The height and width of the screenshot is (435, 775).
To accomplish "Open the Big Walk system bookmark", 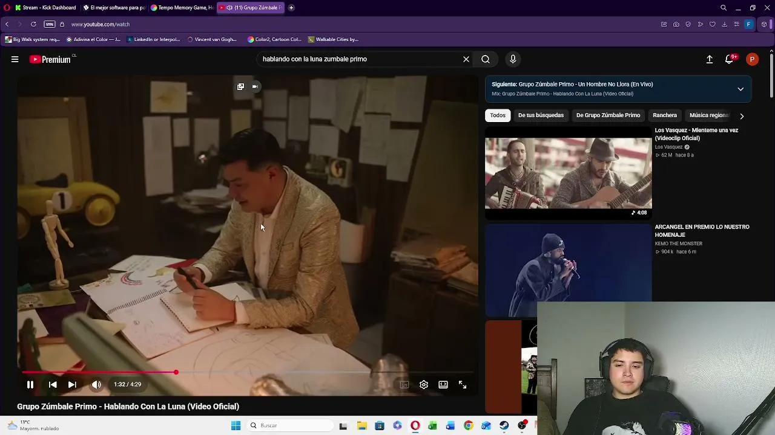I will 33,39.
